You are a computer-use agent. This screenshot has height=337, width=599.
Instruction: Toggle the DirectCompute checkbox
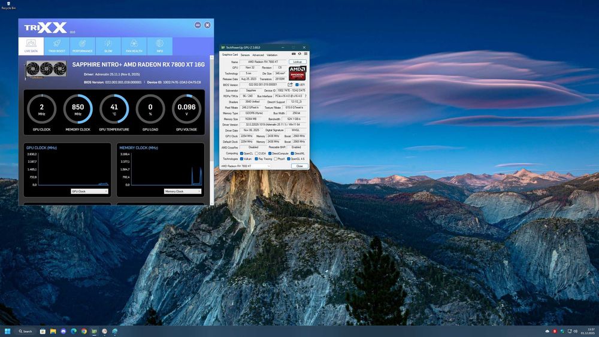(270, 153)
